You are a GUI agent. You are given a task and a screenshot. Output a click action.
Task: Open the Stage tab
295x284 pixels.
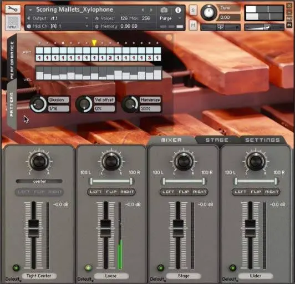217,140
